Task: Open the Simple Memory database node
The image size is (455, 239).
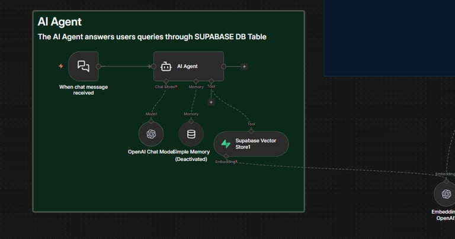Action: [x=191, y=134]
